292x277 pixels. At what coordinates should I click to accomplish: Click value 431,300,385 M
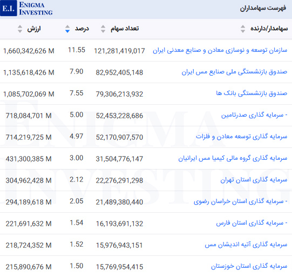coord(29,159)
